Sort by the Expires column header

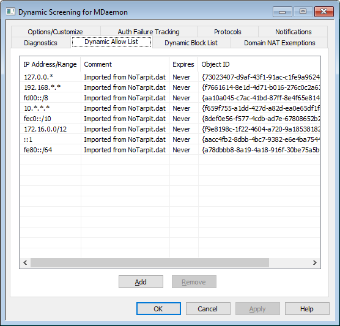tap(183, 64)
